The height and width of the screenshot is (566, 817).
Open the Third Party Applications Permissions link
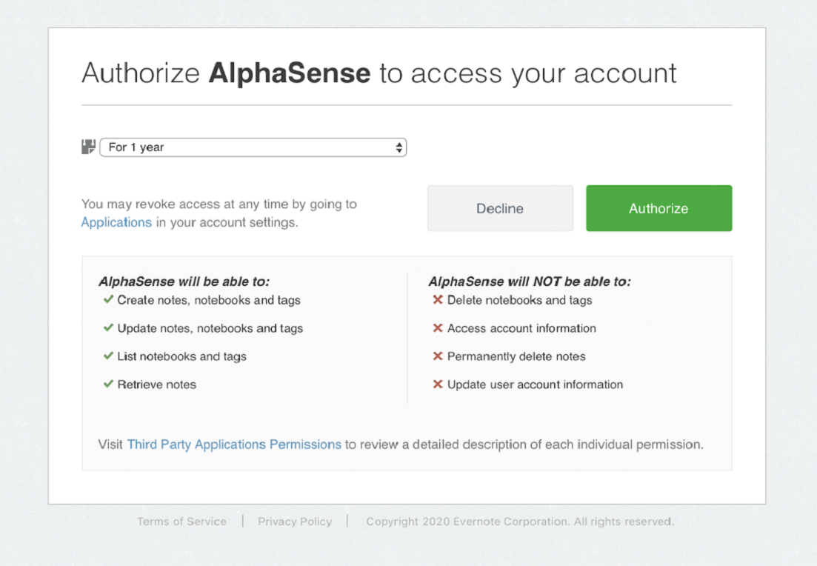pos(234,444)
